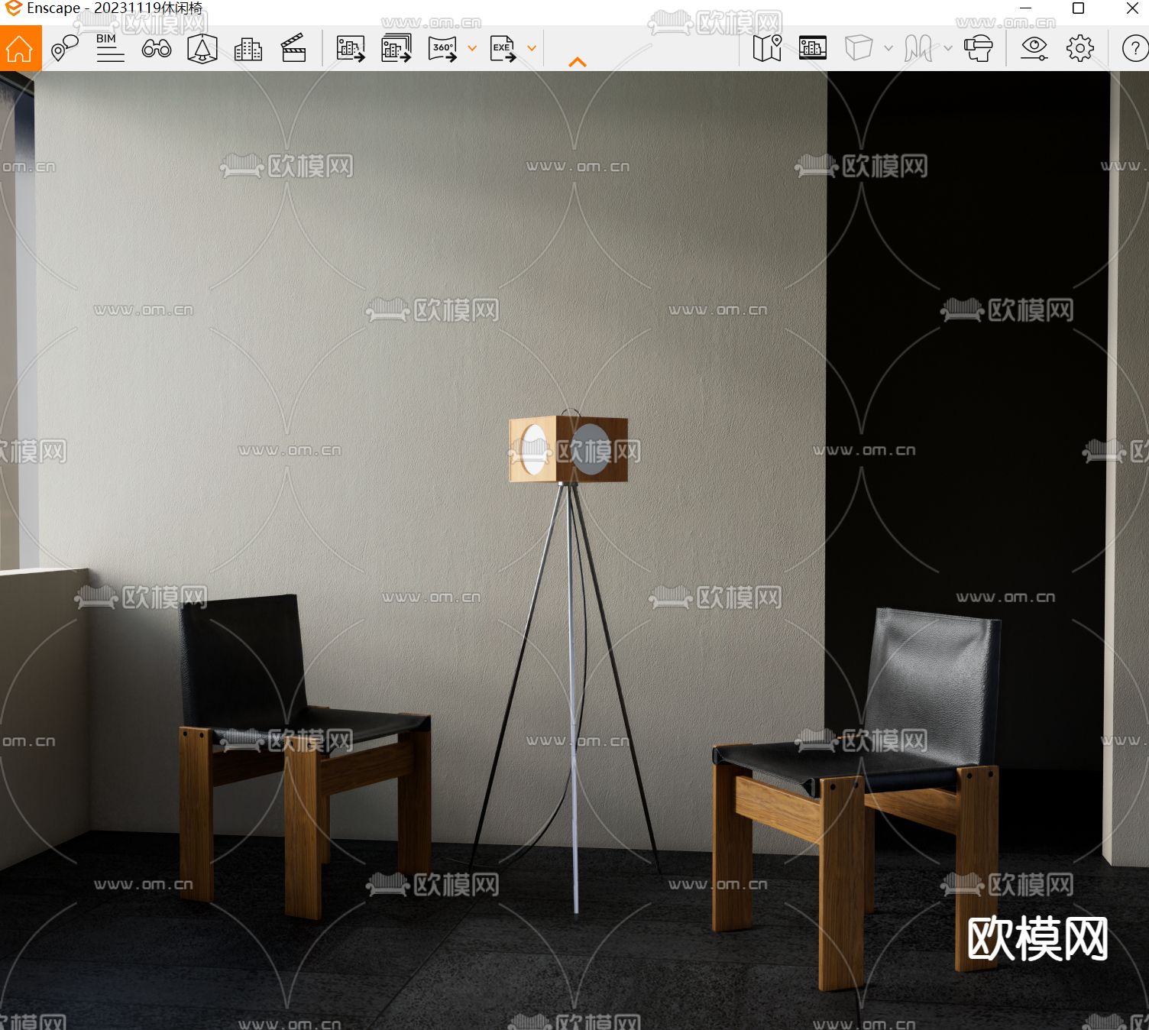The image size is (1149, 1030).
Task: Minimize the Enscape window
Action: pyautogui.click(x=1025, y=8)
